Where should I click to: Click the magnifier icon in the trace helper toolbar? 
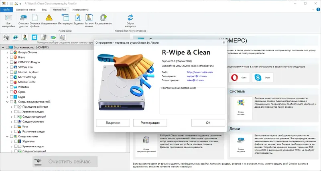pos(6,37)
